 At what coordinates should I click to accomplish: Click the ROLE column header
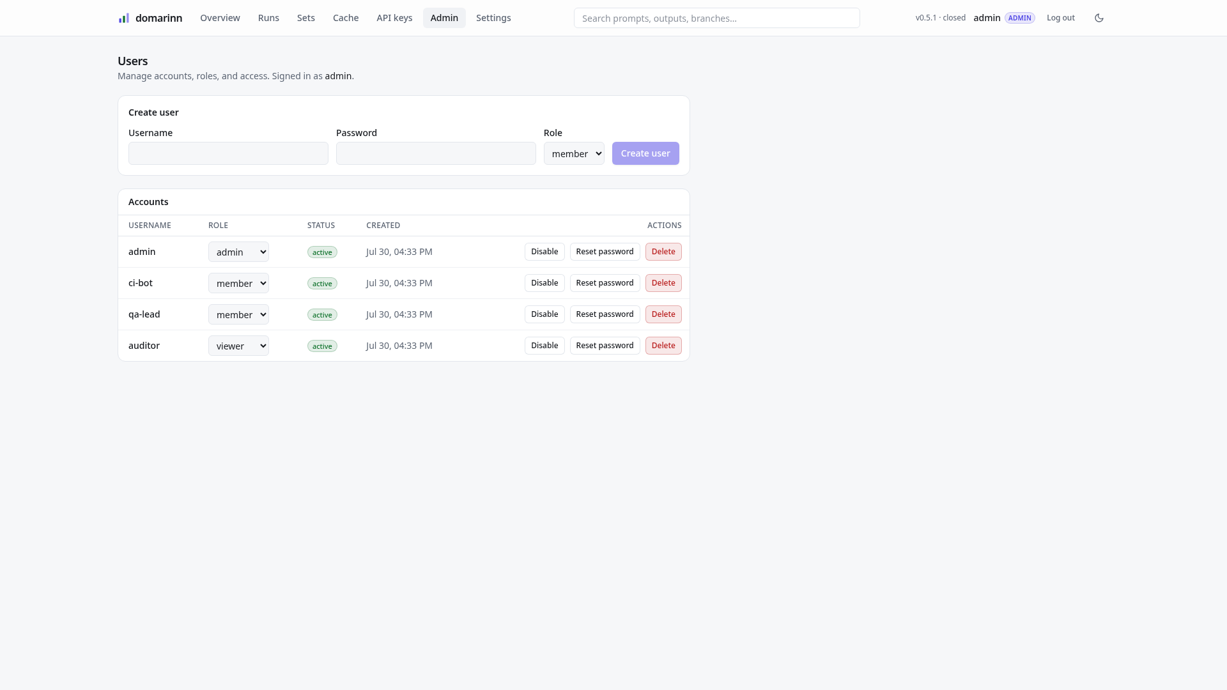(218, 226)
